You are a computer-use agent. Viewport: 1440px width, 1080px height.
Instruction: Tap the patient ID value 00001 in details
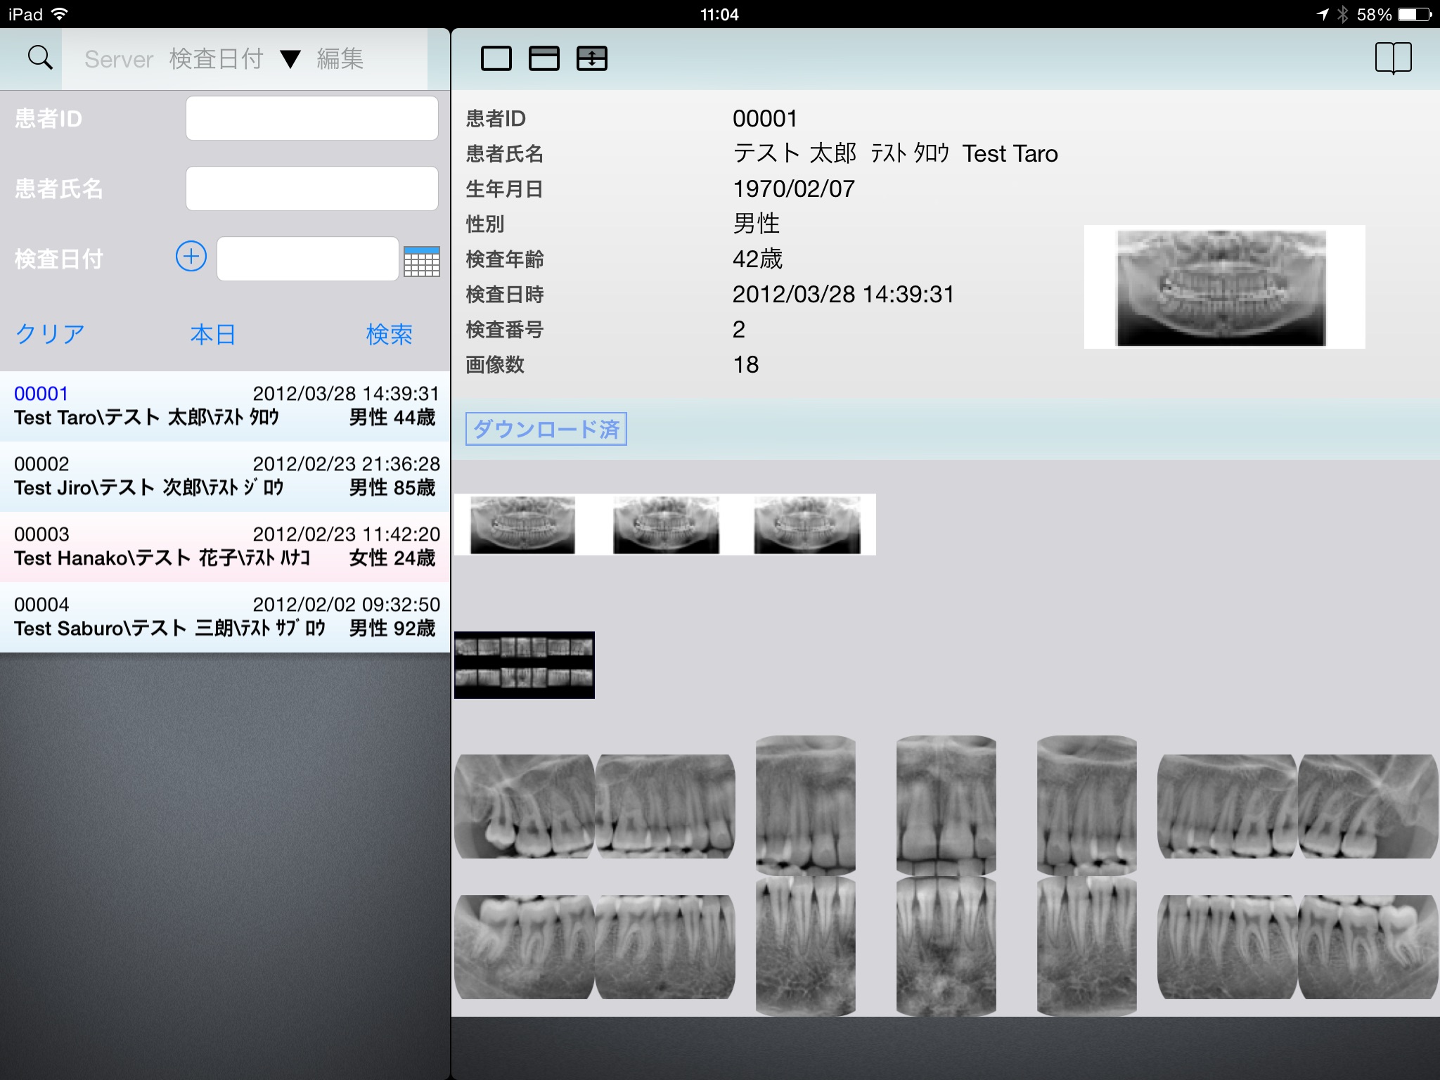765,118
